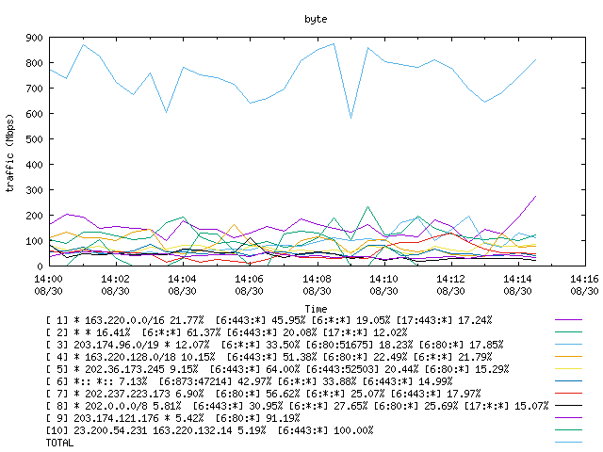Click the dark blue line sample for entry [6]
The width and height of the screenshot is (603, 452).
[x=568, y=381]
